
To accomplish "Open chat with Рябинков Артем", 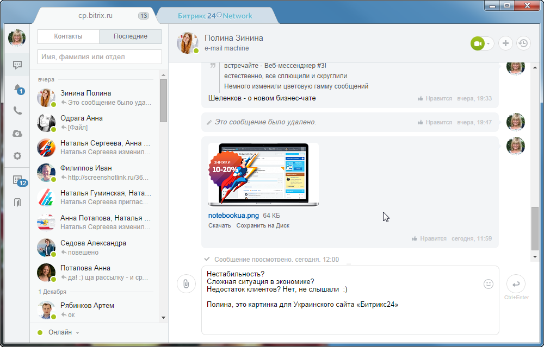I will (x=94, y=310).
